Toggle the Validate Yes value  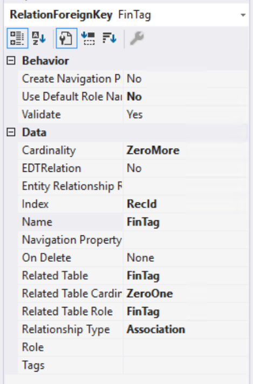[186, 114]
